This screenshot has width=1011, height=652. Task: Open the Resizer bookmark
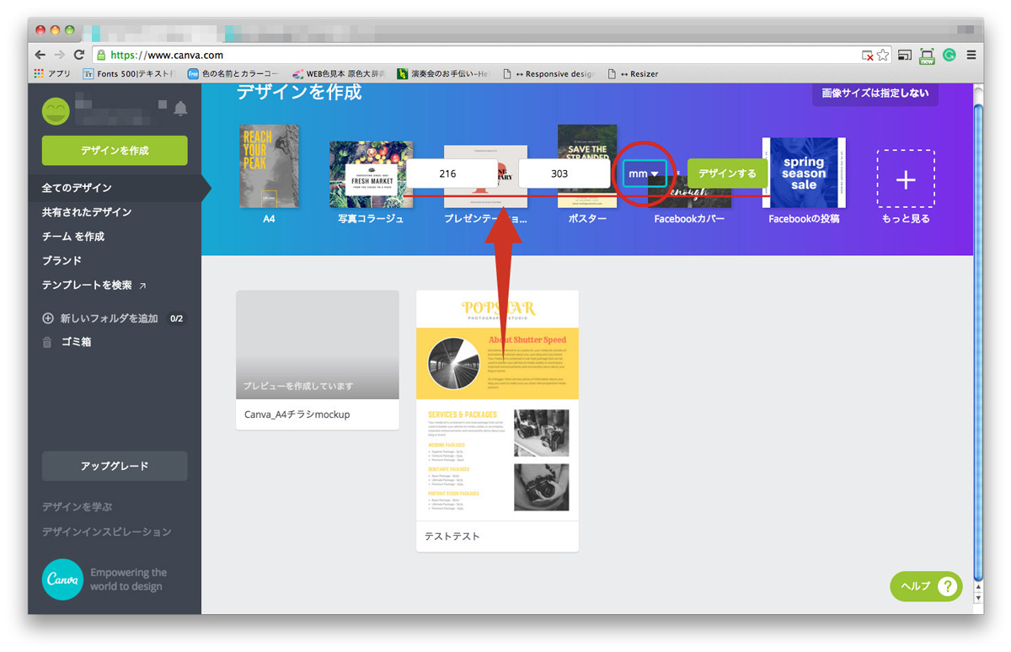(x=633, y=74)
